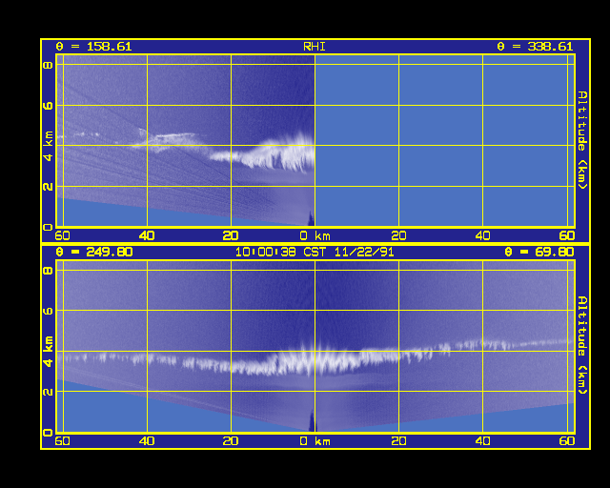610x488 pixels.
Task: Click the "0 km" range label under the 10:00:38 panel
Action: pyautogui.click(x=315, y=441)
